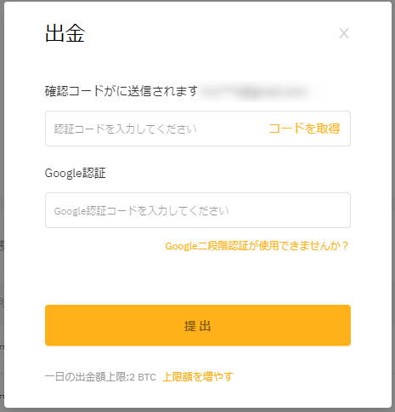The width and height of the screenshot is (395, 412).
Task: Click the Google authenticator code placeholder text
Action: click(141, 211)
